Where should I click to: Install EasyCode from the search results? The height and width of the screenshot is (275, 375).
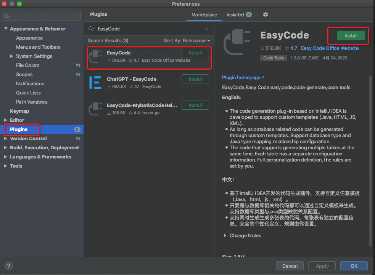click(x=195, y=53)
